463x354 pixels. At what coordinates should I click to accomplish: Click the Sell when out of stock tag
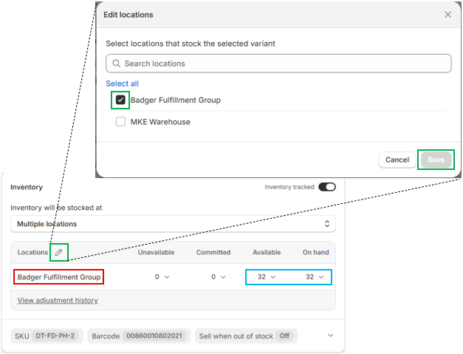pyautogui.click(x=246, y=336)
